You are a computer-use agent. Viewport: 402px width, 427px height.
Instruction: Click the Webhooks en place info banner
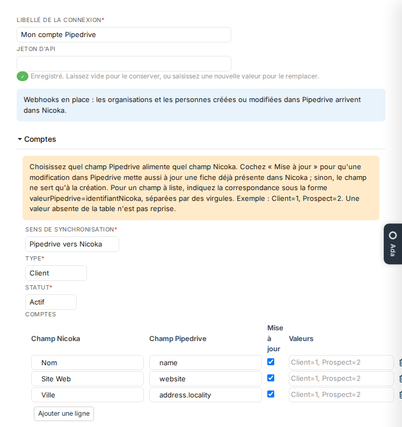pyautogui.click(x=201, y=105)
